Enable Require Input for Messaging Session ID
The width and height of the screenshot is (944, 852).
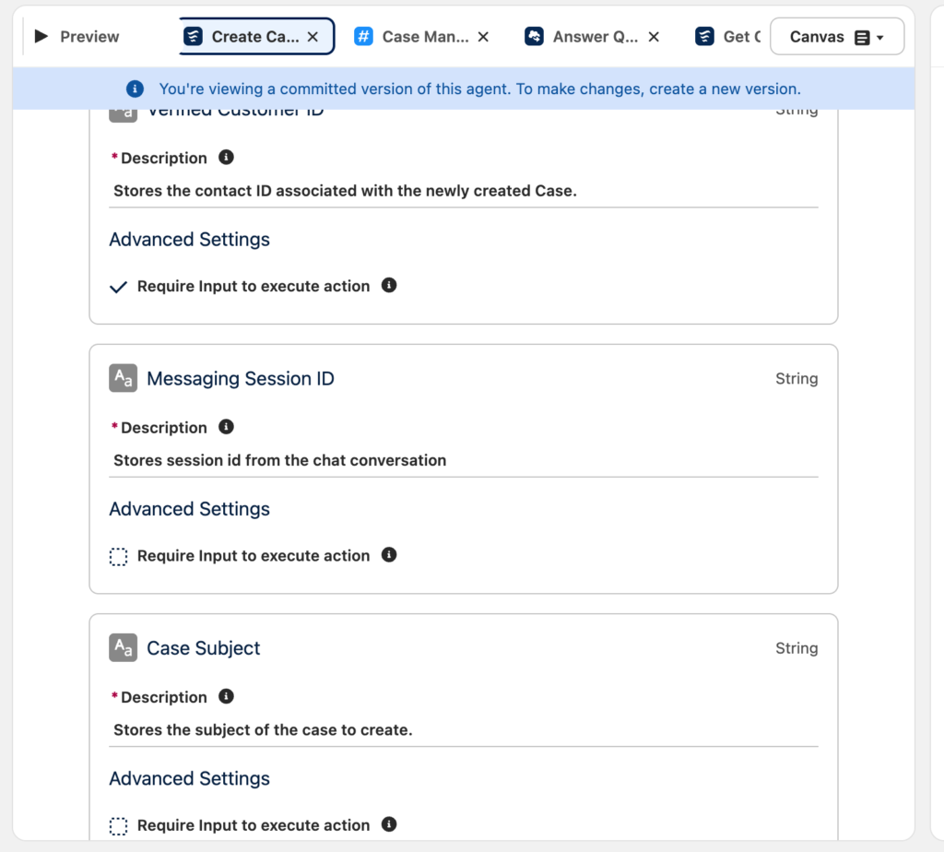click(x=118, y=557)
